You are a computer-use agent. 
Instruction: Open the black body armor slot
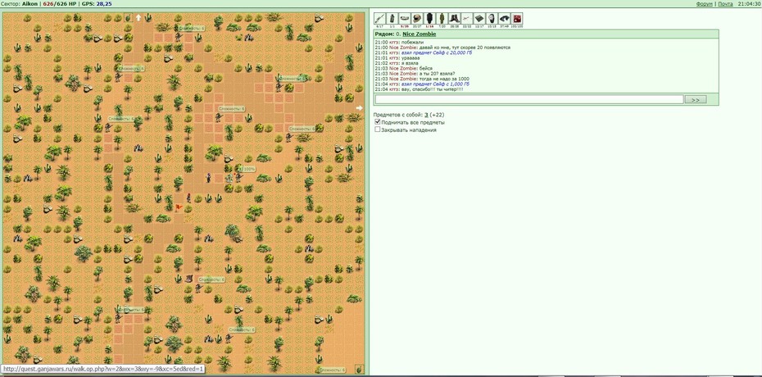tap(430, 19)
